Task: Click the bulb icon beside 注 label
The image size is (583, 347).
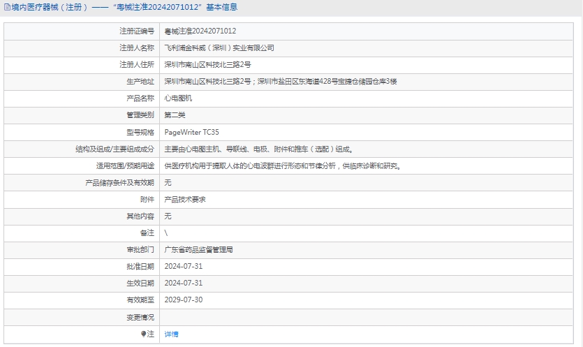Action: click(144, 334)
